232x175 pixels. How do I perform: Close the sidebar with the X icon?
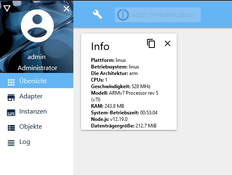(66, 9)
